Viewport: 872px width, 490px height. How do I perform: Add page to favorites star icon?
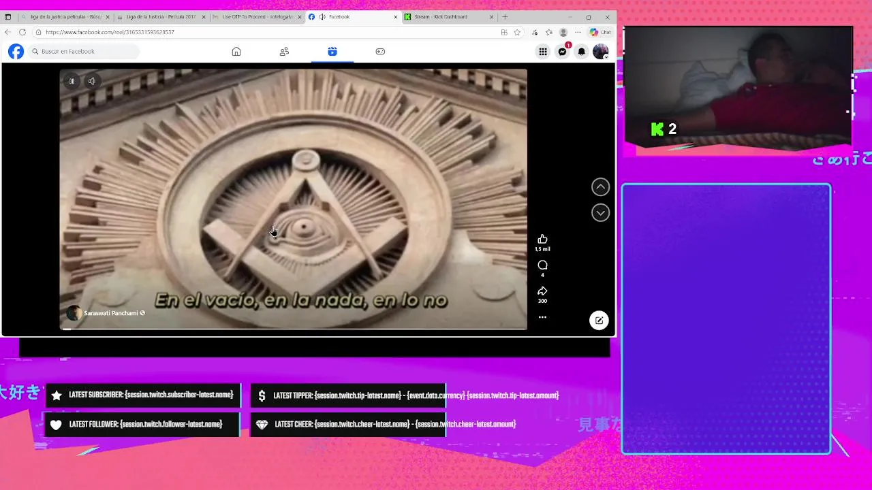(x=517, y=32)
